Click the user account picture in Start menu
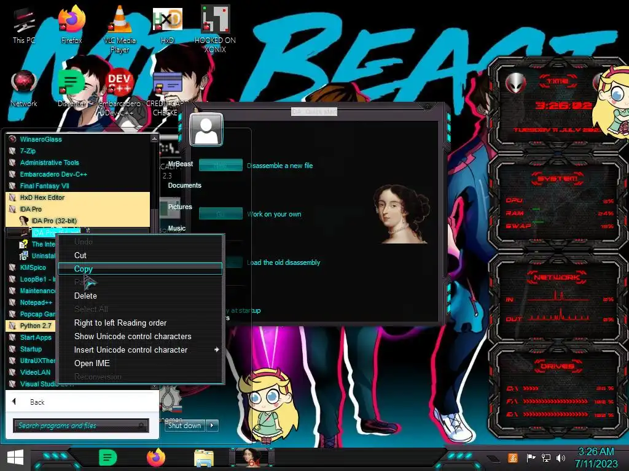This screenshot has width=629, height=471. coord(206,129)
